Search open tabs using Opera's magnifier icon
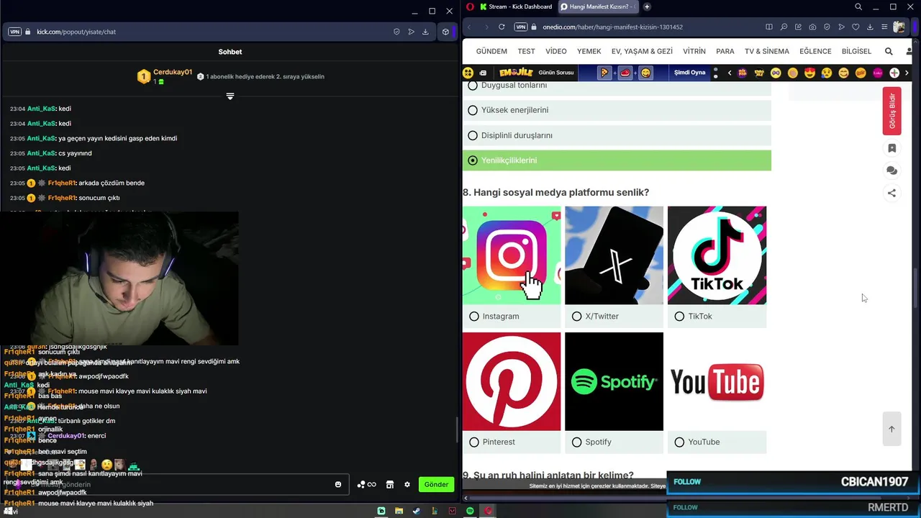The image size is (921, 518). [x=858, y=6]
